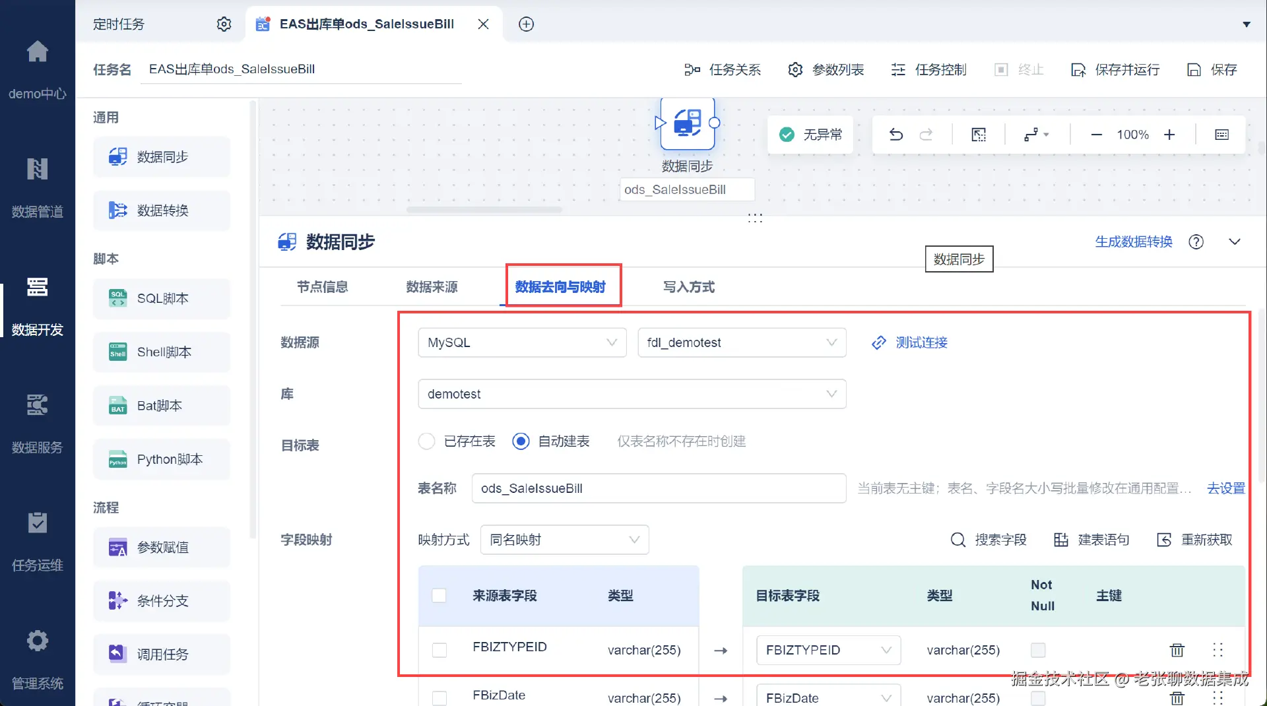This screenshot has width=1267, height=706.
Task: Toggle Not Null checkbox for FBIZTYPEID
Action: [x=1038, y=650]
